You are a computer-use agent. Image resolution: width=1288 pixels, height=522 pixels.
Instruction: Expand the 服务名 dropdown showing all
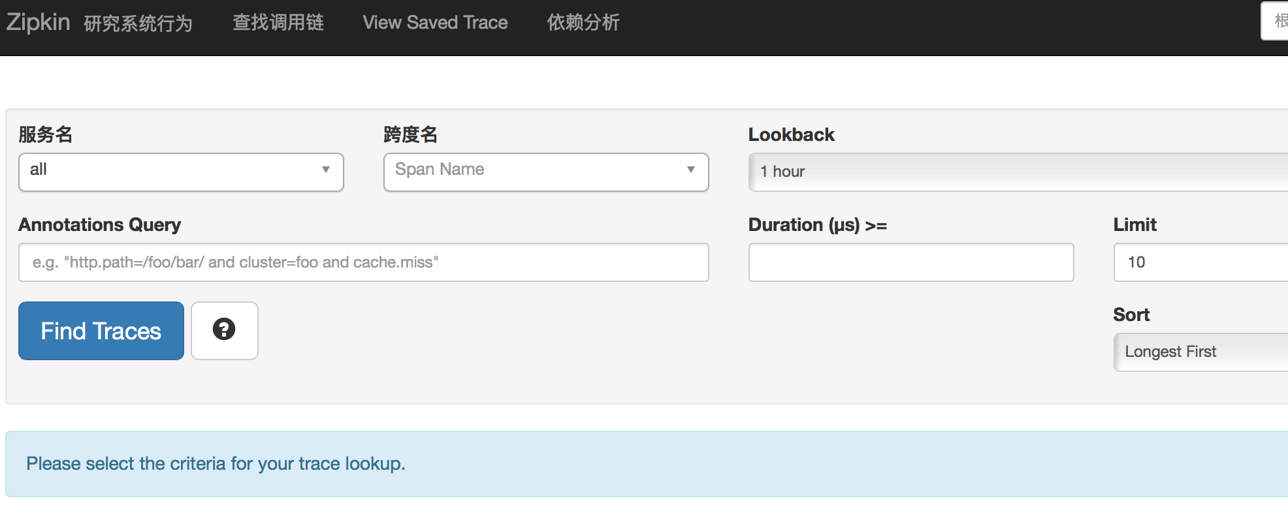pyautogui.click(x=181, y=172)
